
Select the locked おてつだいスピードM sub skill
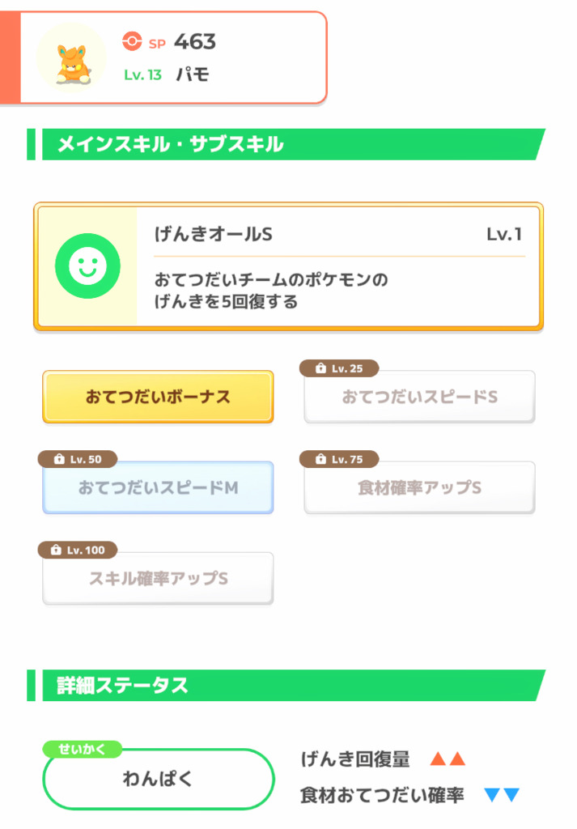158,487
